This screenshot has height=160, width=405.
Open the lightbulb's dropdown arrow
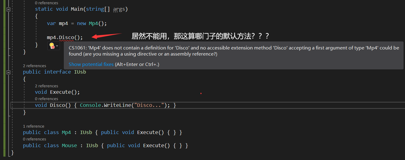coord(57,46)
